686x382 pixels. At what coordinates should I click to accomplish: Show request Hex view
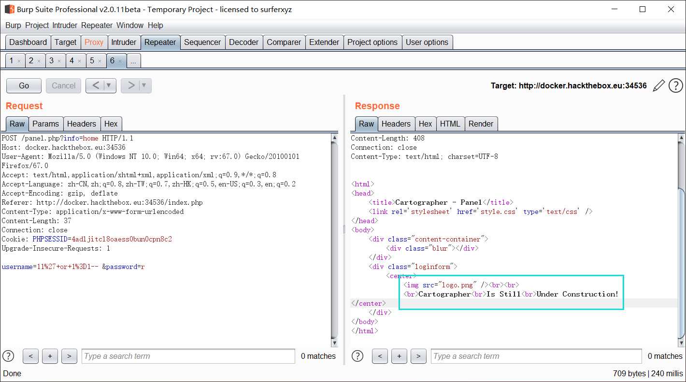[111, 124]
